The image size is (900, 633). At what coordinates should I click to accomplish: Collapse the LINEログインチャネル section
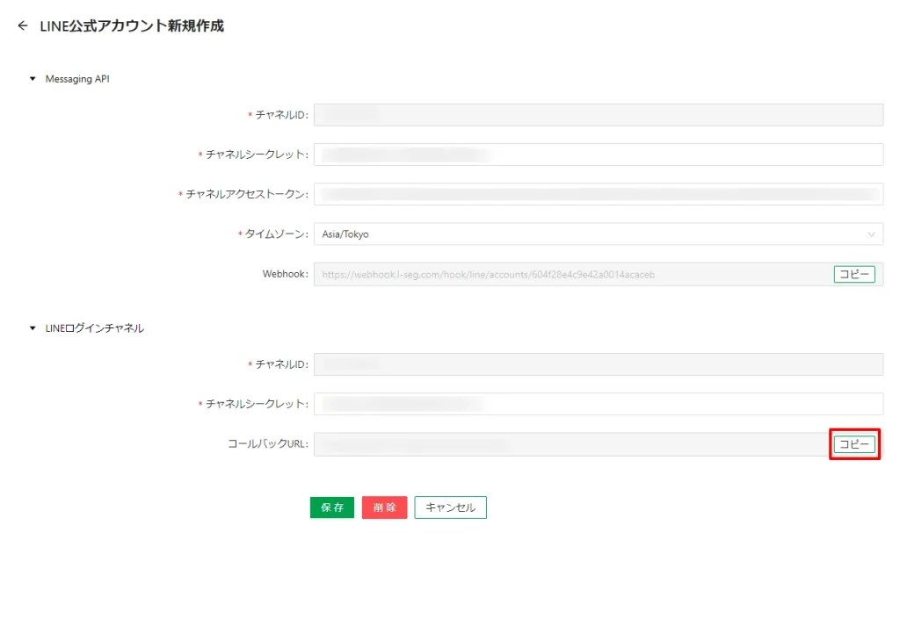coord(33,328)
